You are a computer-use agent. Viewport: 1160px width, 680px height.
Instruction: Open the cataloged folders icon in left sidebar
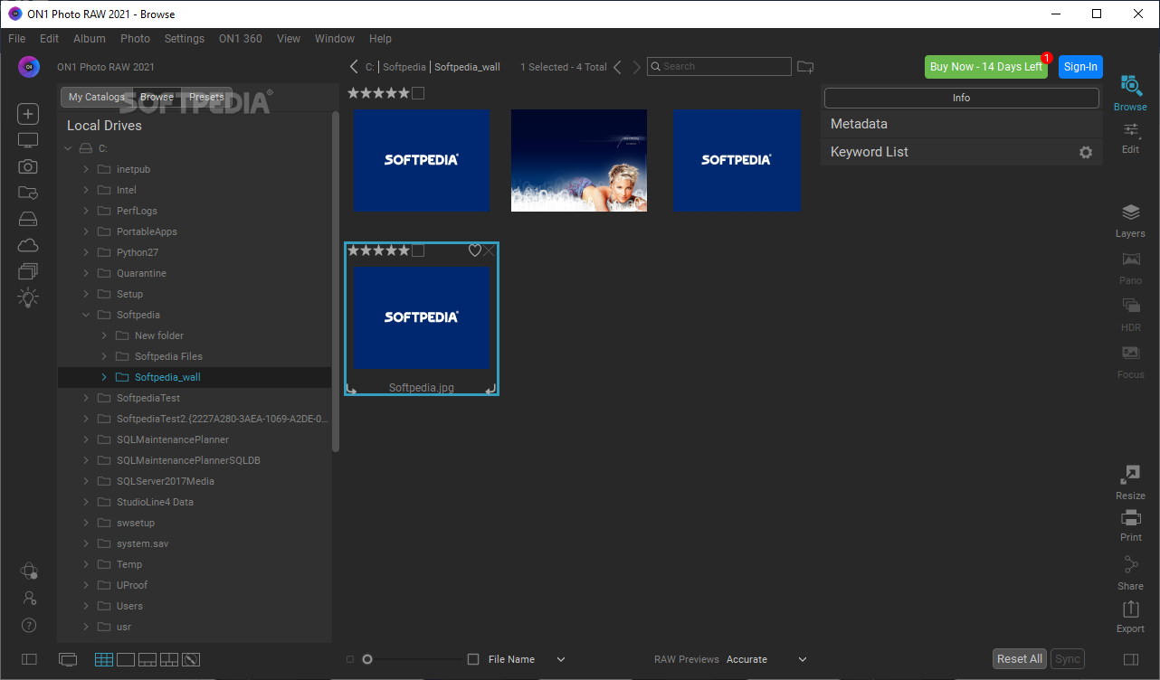click(x=28, y=193)
